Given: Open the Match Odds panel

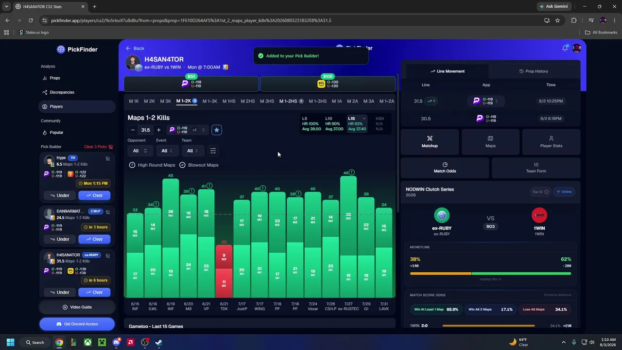Looking at the screenshot, I should pos(445,168).
